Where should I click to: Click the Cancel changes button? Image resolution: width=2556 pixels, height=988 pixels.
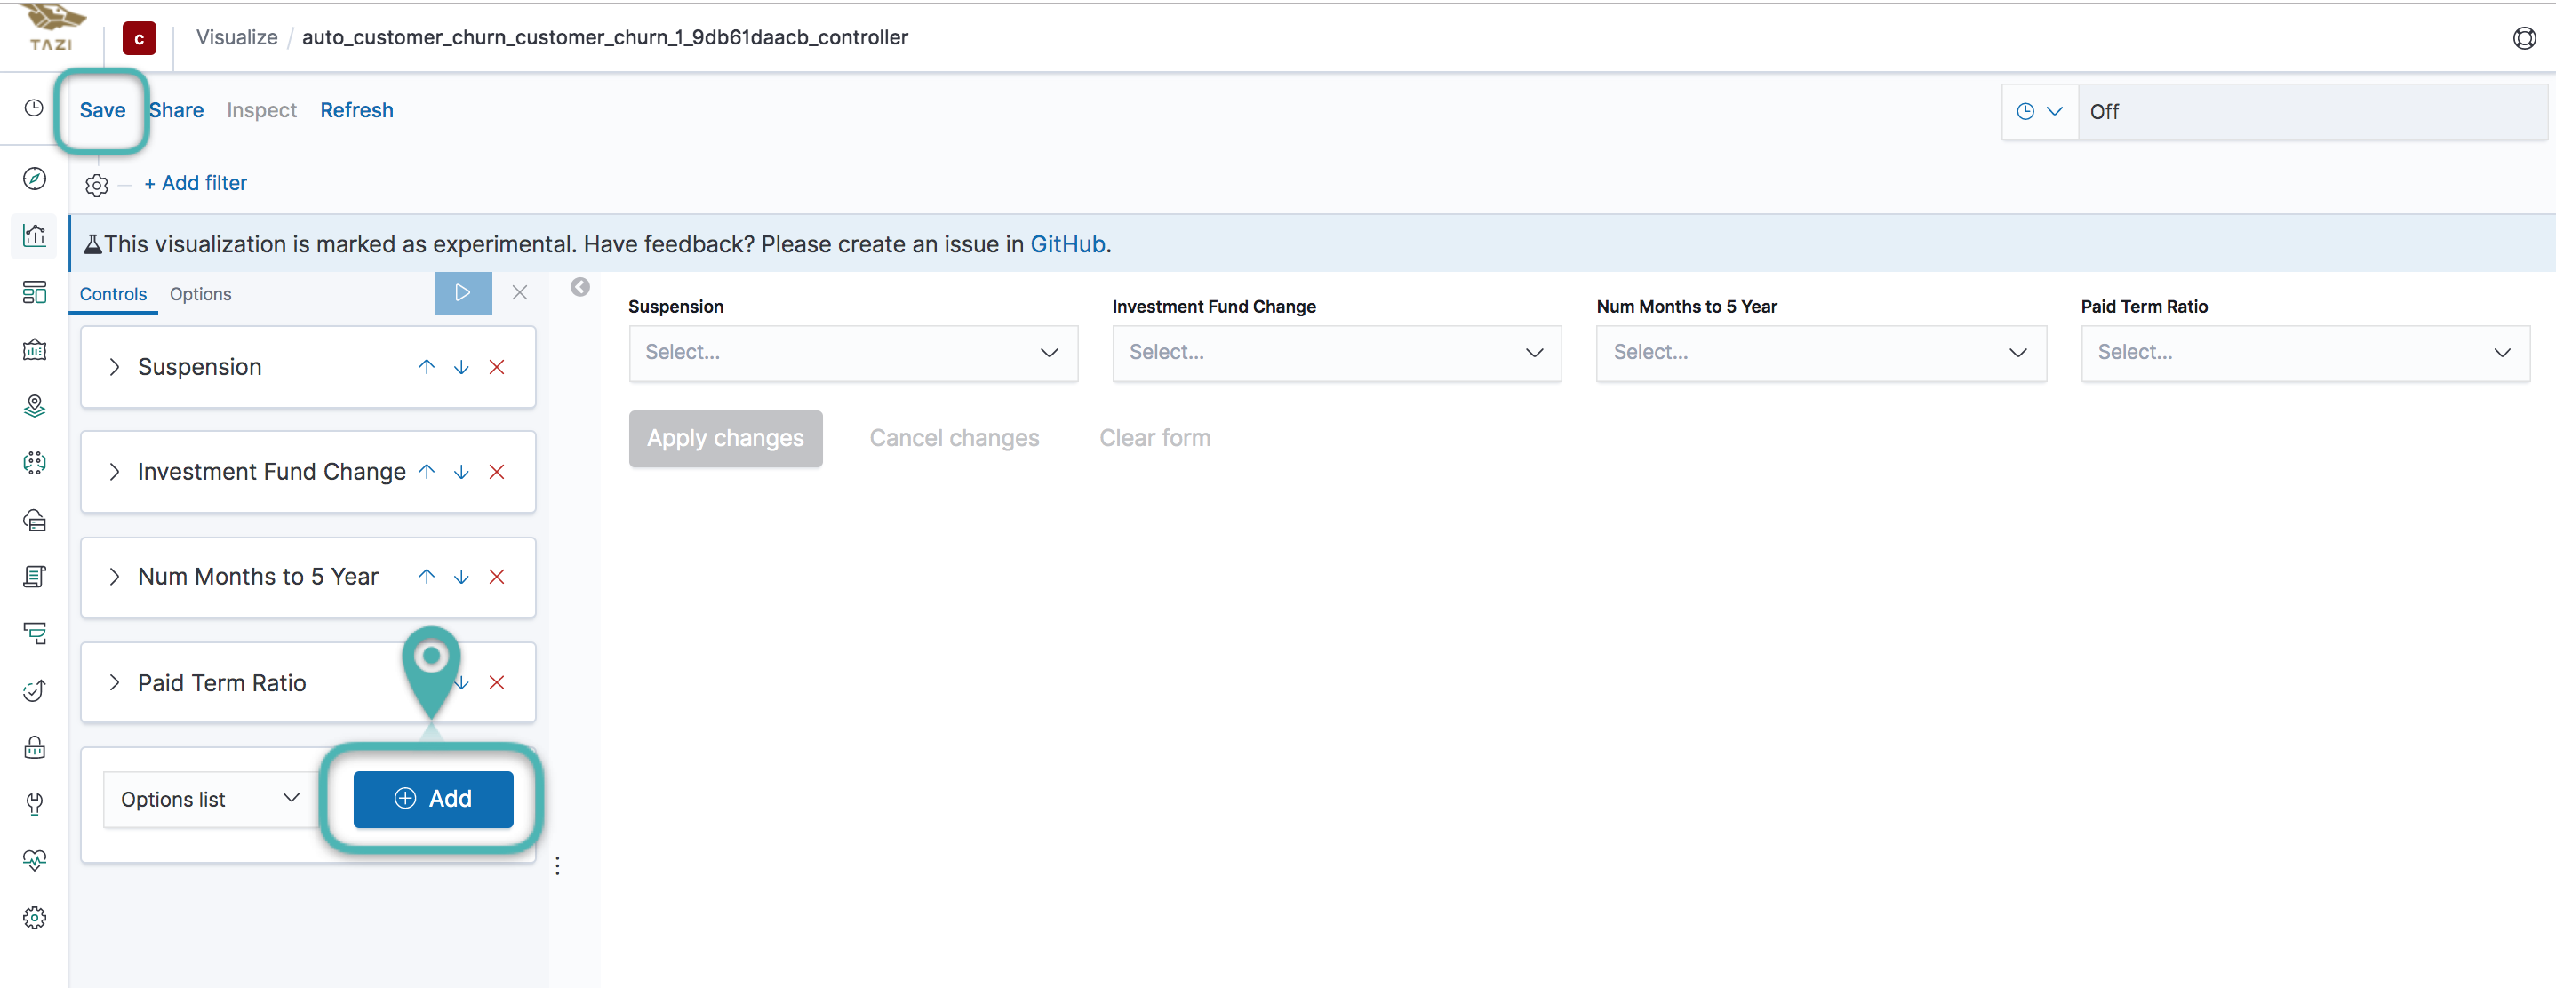(955, 438)
